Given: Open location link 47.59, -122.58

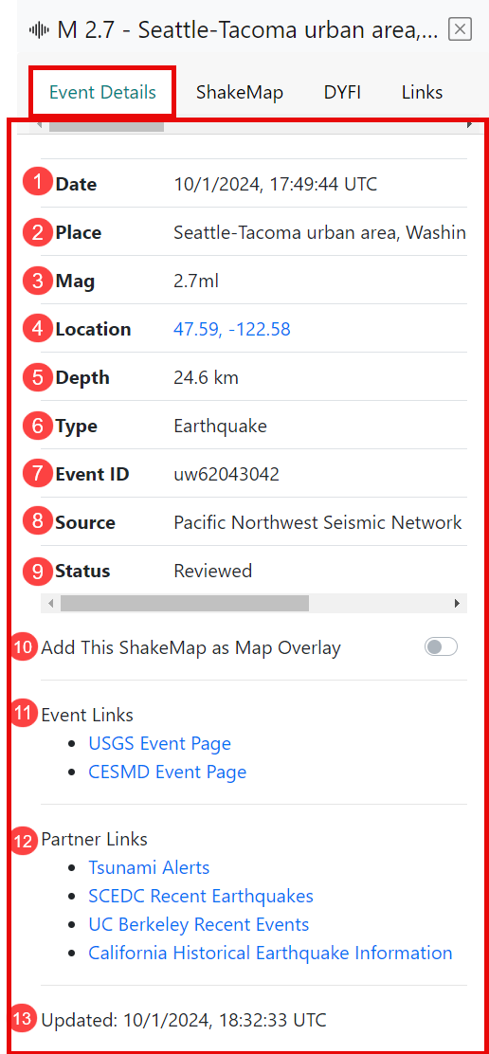Looking at the screenshot, I should point(232,330).
